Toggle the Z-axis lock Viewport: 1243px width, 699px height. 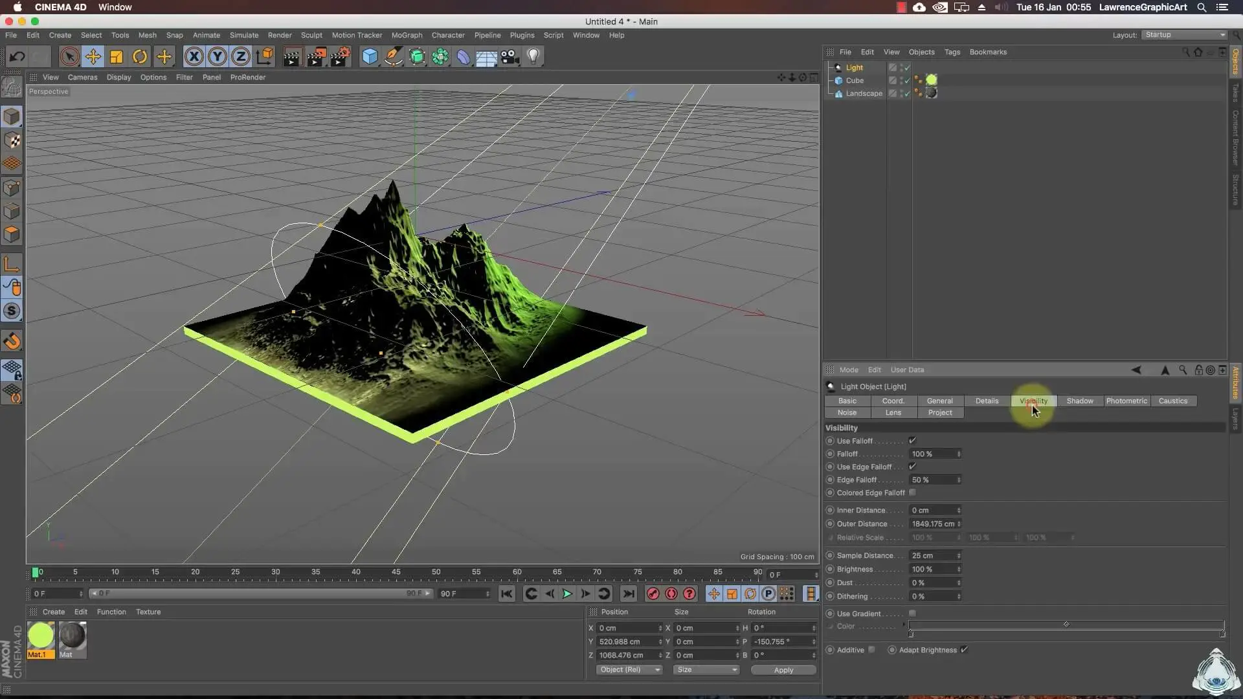[241, 57]
